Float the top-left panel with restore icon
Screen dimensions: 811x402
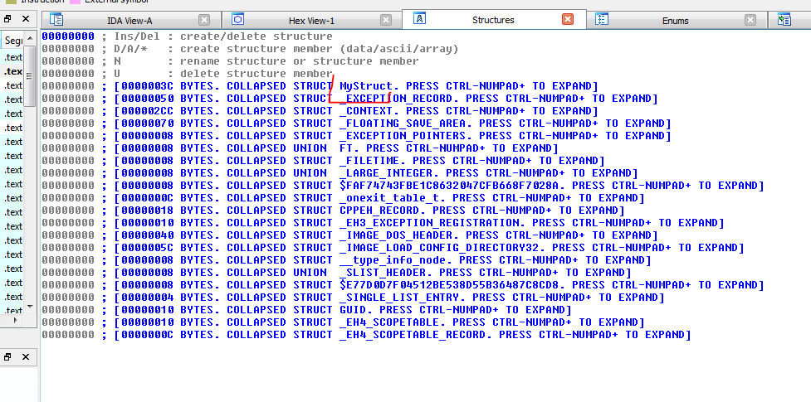[7, 18]
